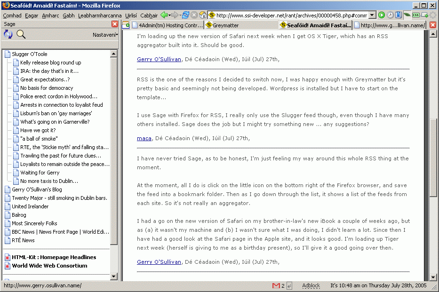
Task: Click the HTML-Kit Homepage Headlines red star icon
Action: (x=8, y=258)
